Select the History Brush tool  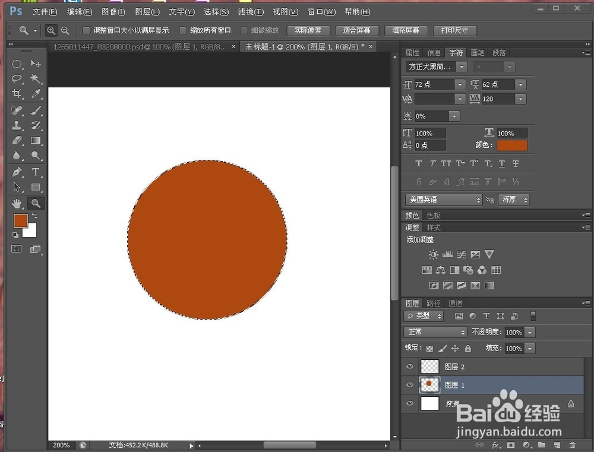click(36, 125)
